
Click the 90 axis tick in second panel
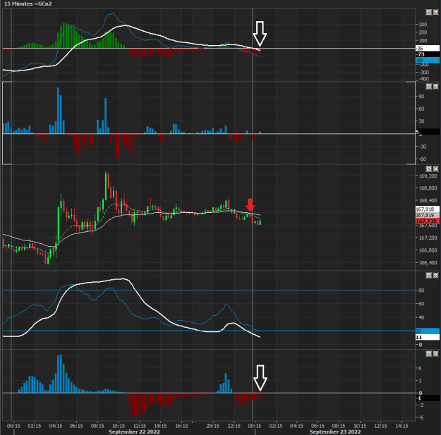(421, 97)
